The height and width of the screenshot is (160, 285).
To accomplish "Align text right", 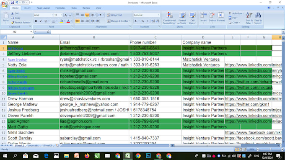I will [87, 21].
